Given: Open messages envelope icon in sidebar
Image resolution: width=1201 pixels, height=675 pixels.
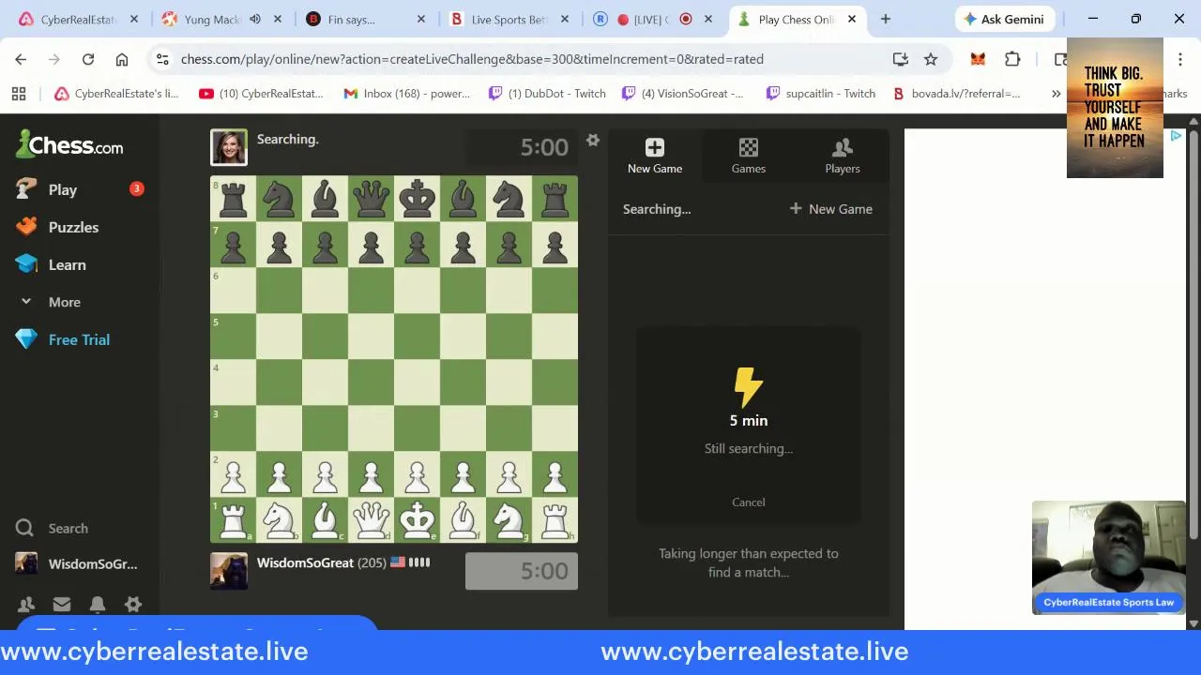Looking at the screenshot, I should point(62,605).
